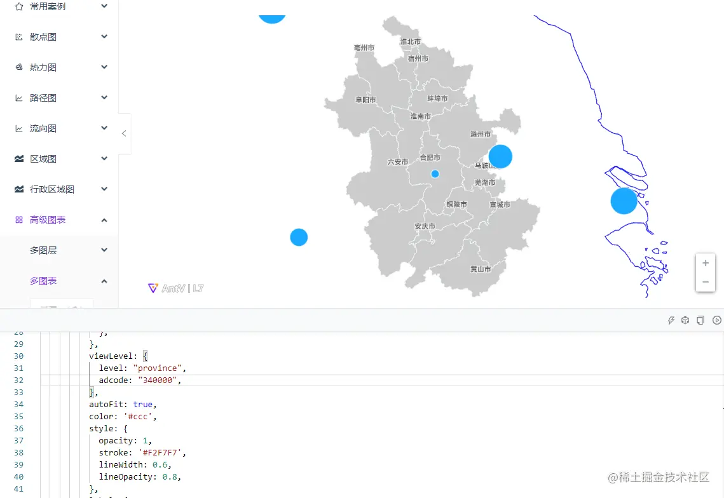This screenshot has height=498, width=724.
Task: Expand the 热力图 chevron
Action: pyautogui.click(x=104, y=67)
